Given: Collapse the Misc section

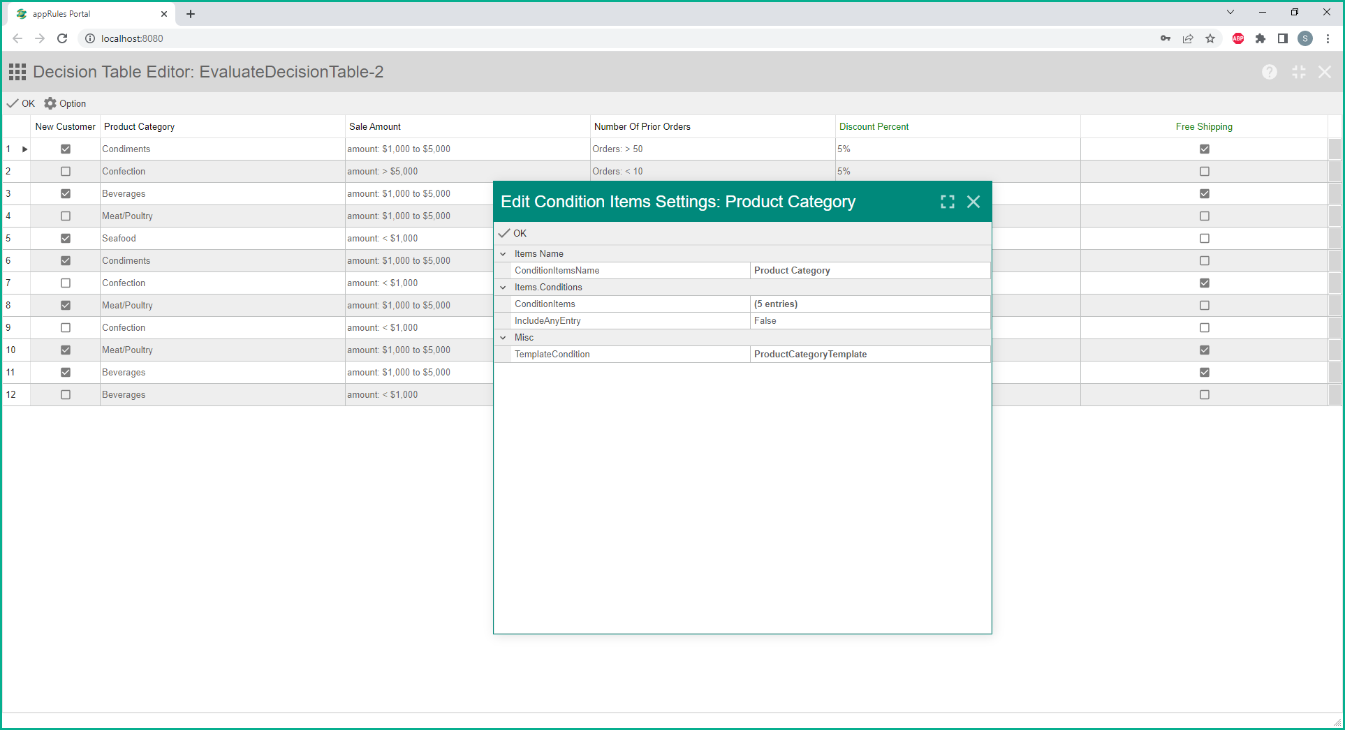Looking at the screenshot, I should 503,338.
